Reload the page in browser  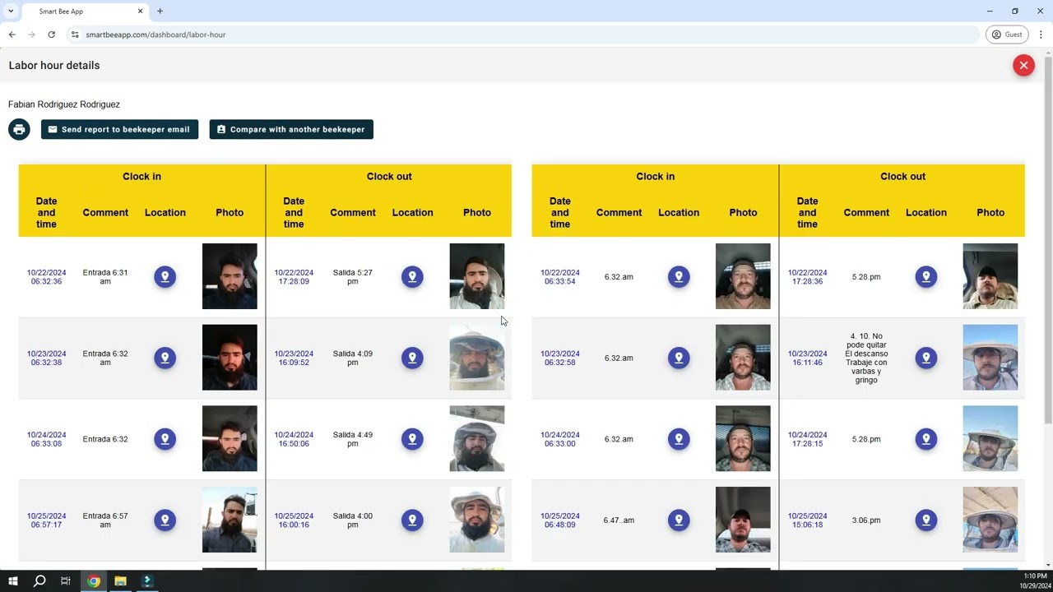pyautogui.click(x=51, y=35)
